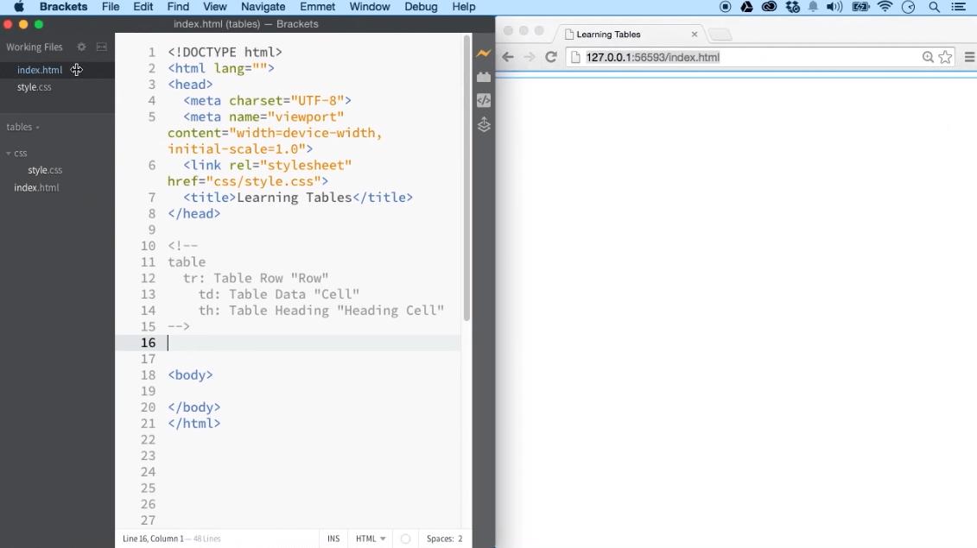The width and height of the screenshot is (977, 548).
Task: Click the layers upload extension icon
Action: tap(483, 124)
